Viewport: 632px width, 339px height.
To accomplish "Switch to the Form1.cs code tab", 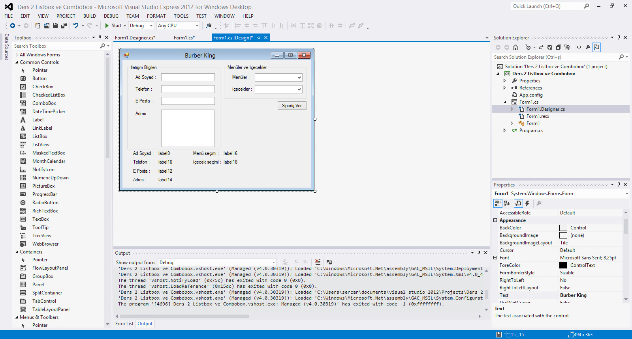I will (x=184, y=38).
